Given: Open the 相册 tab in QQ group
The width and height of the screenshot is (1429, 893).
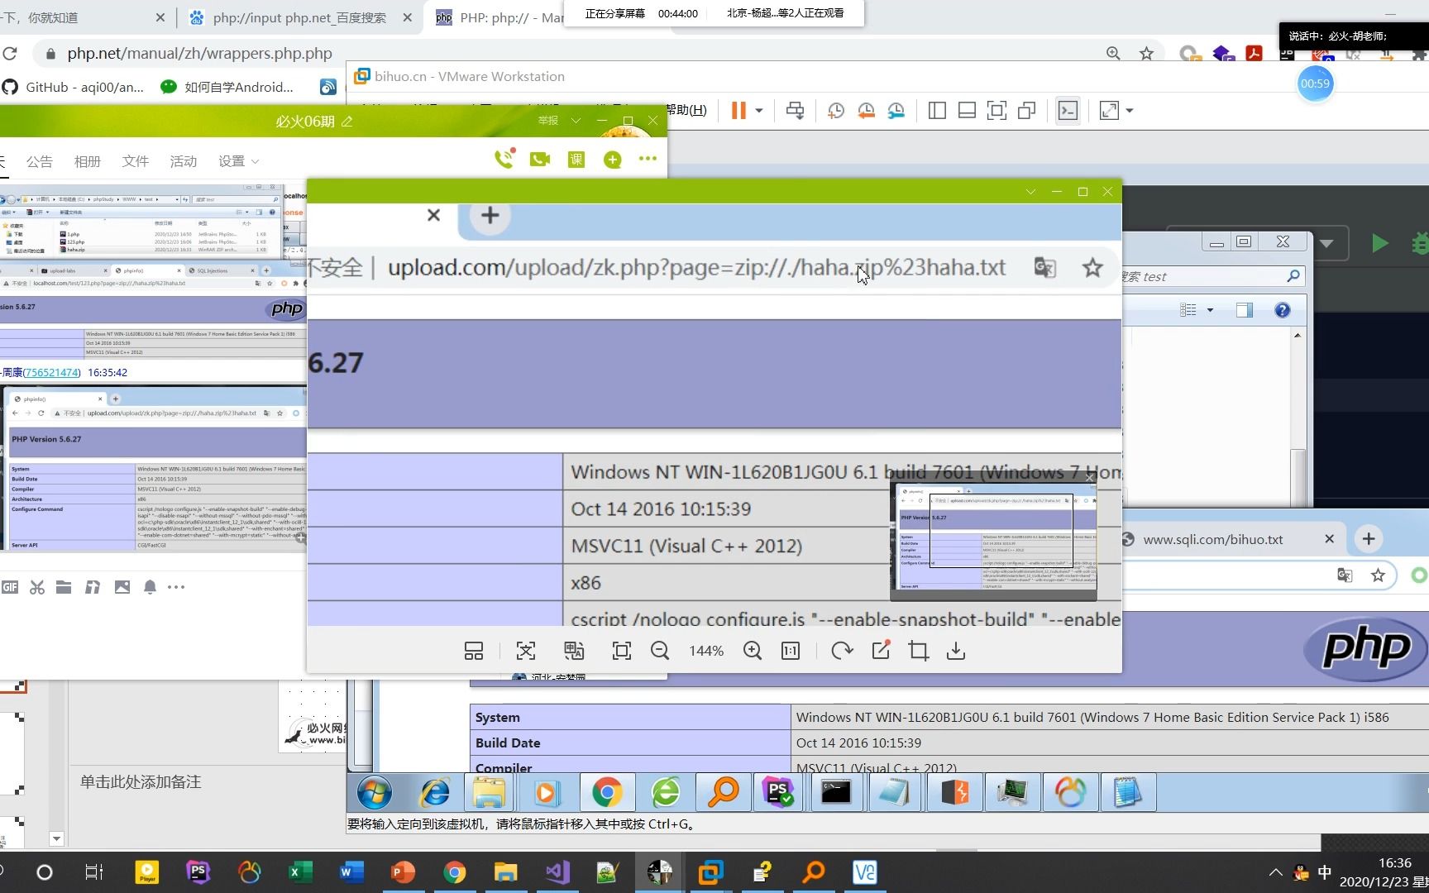Looking at the screenshot, I should coord(87,161).
